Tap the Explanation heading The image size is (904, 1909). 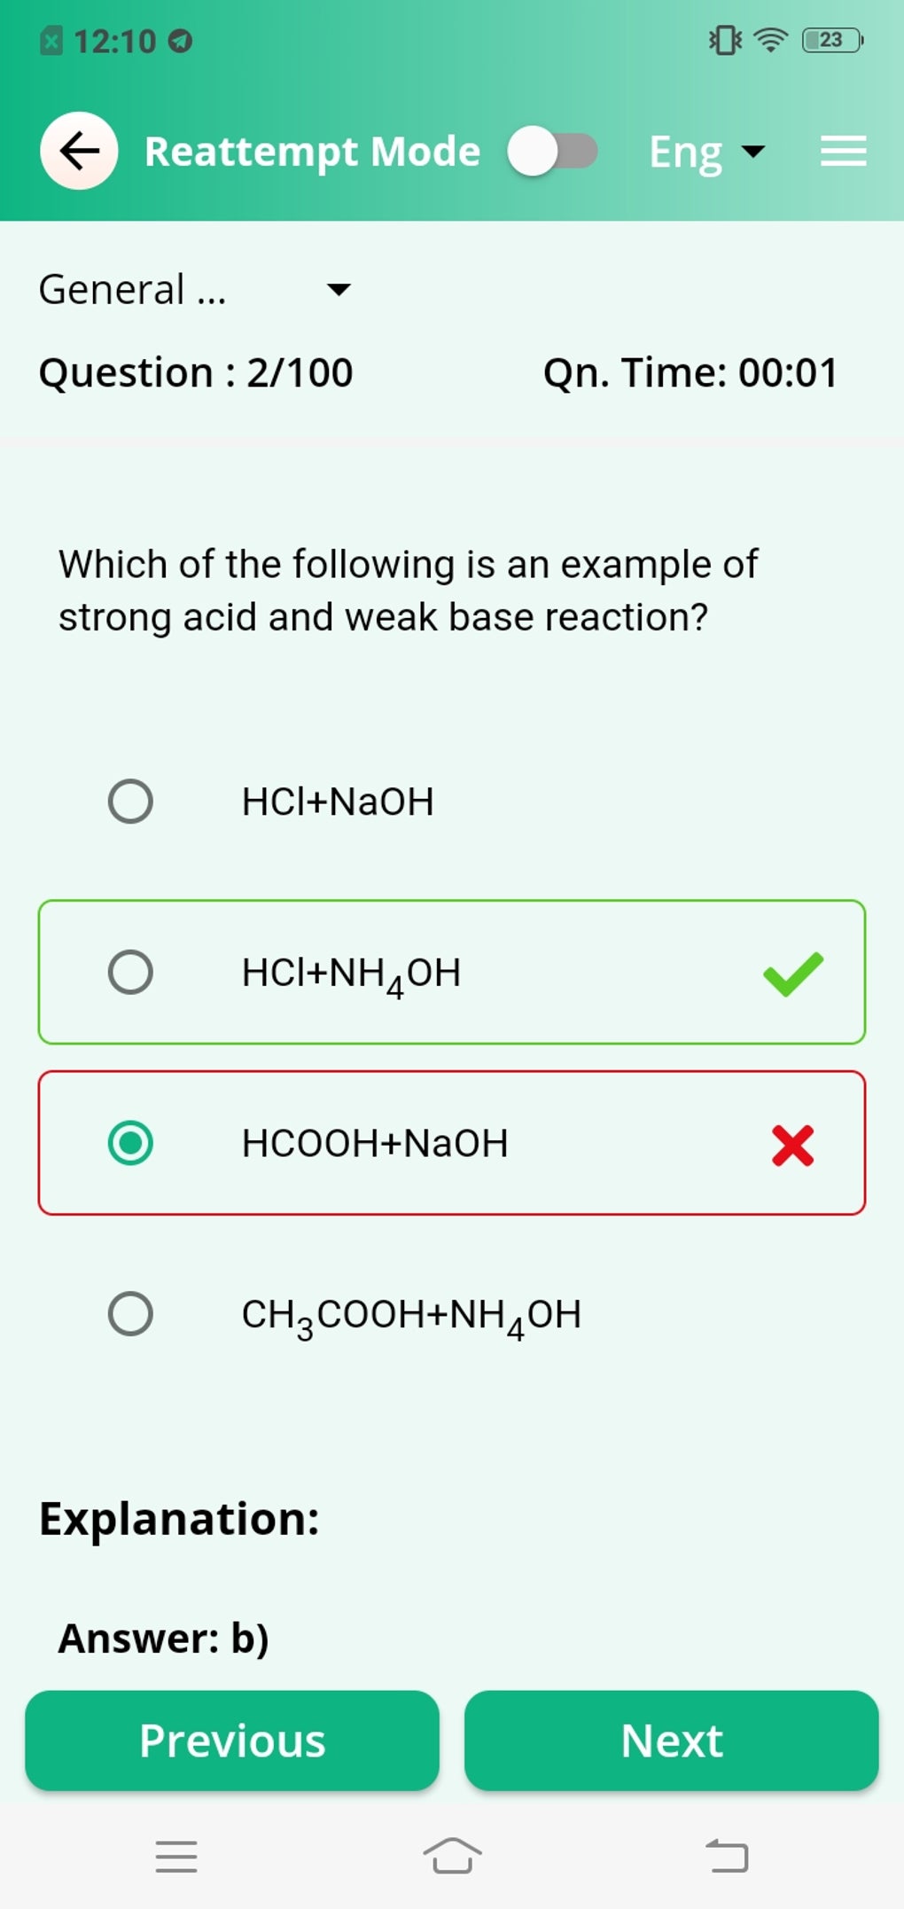pyautogui.click(x=179, y=1519)
